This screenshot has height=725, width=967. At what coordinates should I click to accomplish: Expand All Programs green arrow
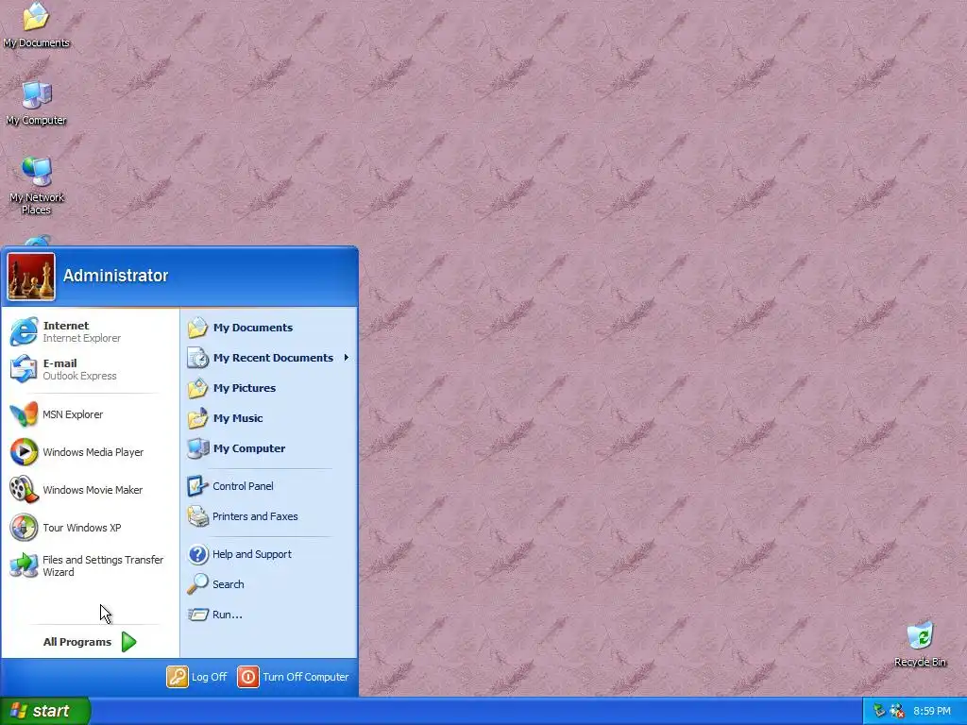[128, 642]
